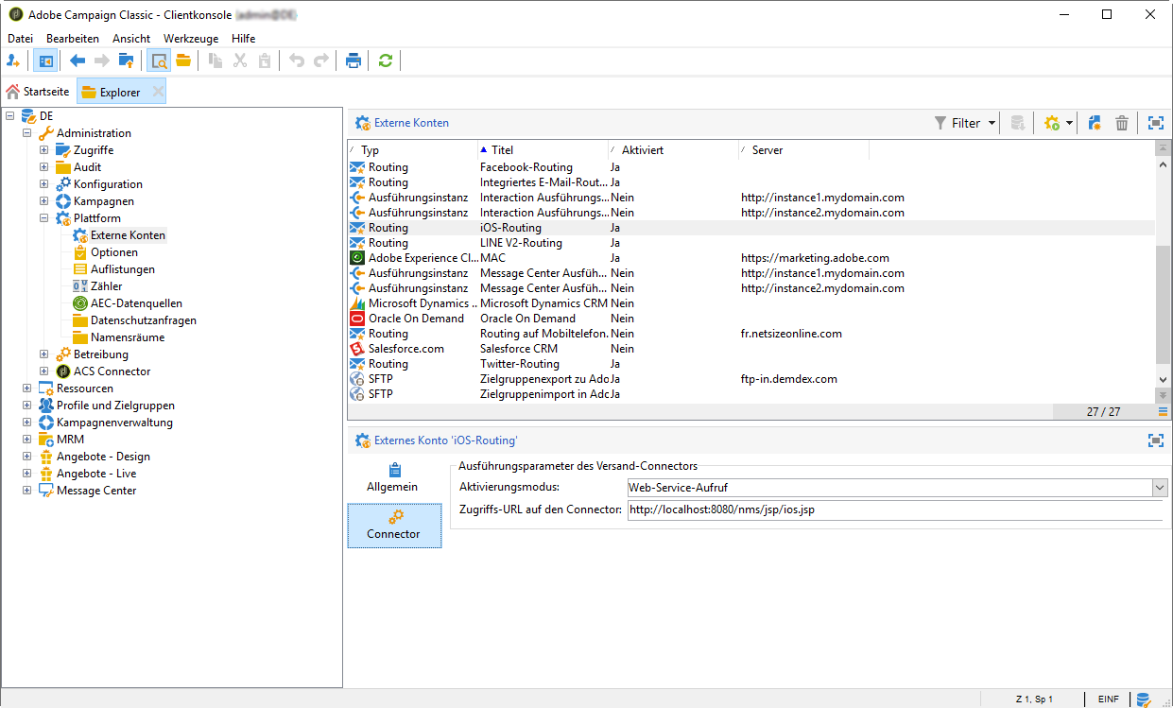This screenshot has width=1173, height=708.
Task: Sort the list by Titel column
Action: coord(543,150)
